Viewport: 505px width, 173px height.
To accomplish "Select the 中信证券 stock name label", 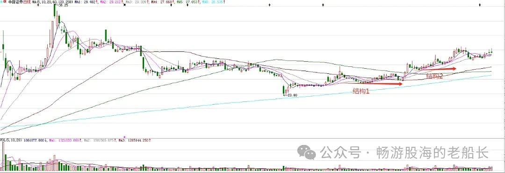I will (x=15, y=2).
